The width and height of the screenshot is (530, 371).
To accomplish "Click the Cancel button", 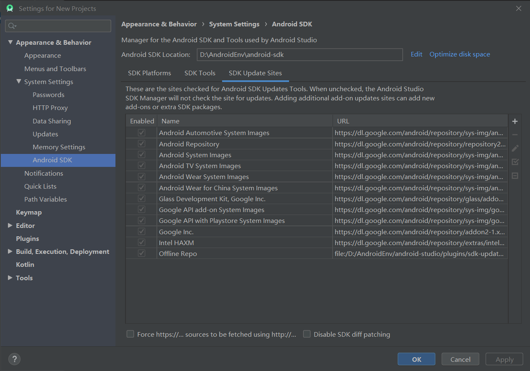I will coord(461,359).
